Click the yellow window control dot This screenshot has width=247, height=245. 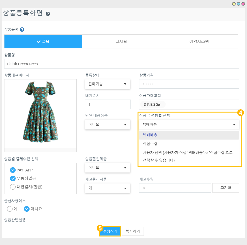point(234,4)
